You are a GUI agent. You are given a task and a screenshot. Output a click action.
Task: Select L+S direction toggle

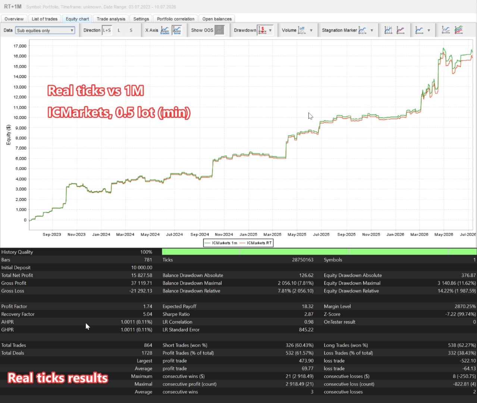pos(107,30)
